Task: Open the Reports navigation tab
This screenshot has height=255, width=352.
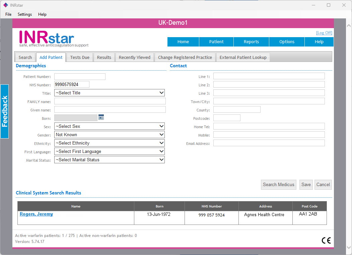Action: click(251, 42)
